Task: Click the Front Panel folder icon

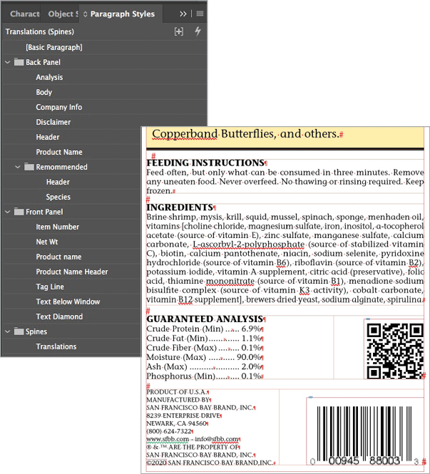Action: (x=19, y=212)
